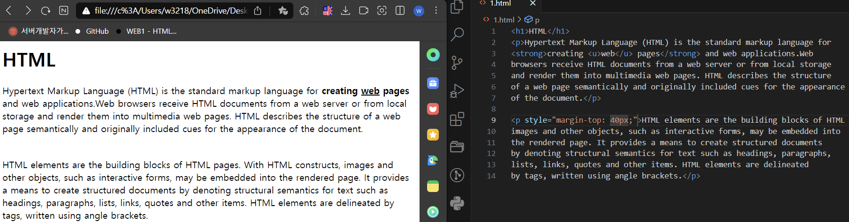Open the GitHub bookmark
This screenshot has height=222, width=849.
pos(92,31)
